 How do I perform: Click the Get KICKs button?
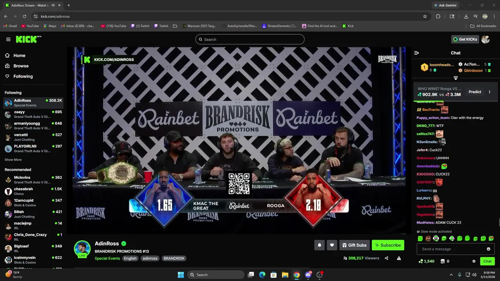[x=465, y=39]
